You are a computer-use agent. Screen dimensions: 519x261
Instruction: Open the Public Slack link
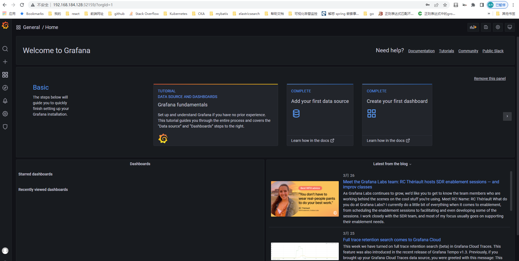493,51
